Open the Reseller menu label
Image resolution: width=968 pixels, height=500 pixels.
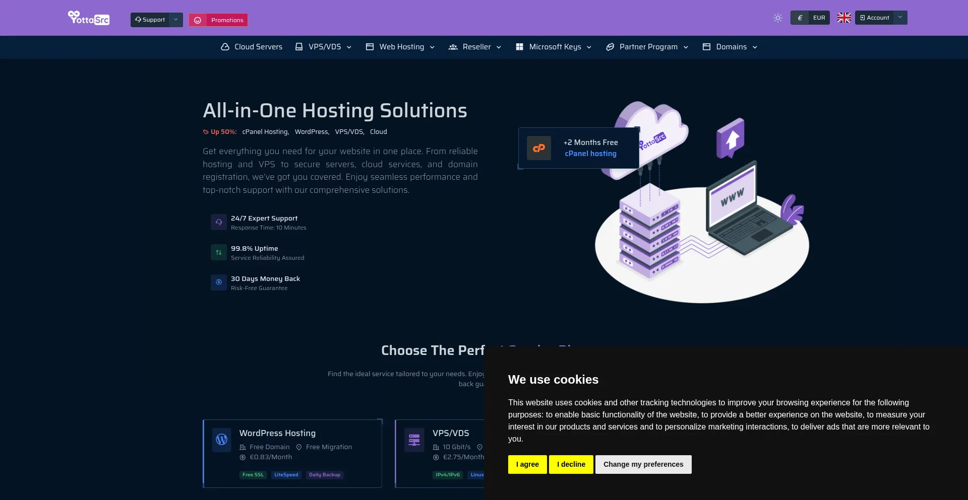476,47
